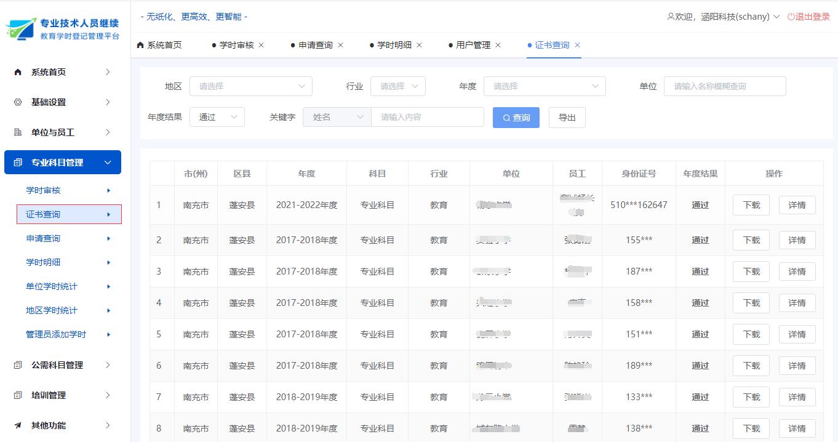Viewport: 838px width, 442px height.
Task: Open 证书查询 in the sidebar submenu
Action: pyautogui.click(x=69, y=214)
